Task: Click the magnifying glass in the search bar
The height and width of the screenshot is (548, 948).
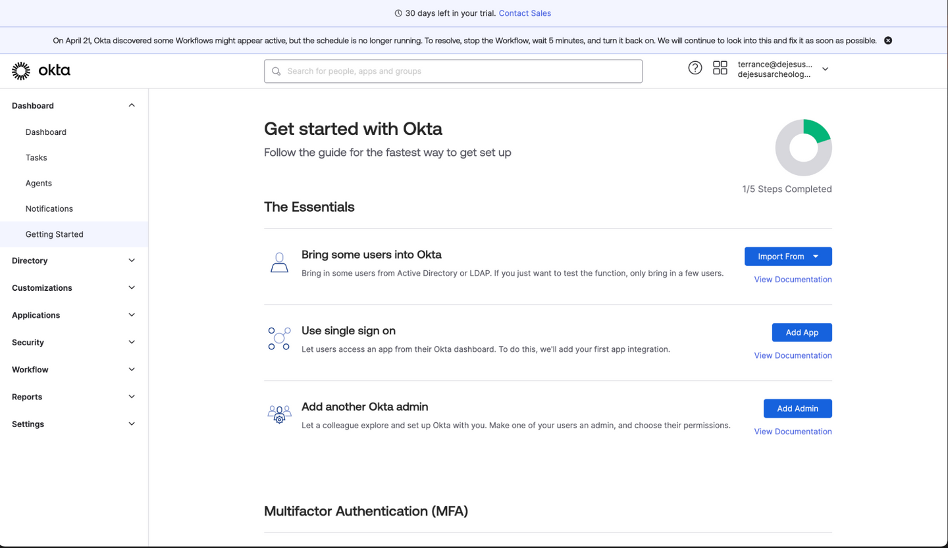Action: click(276, 71)
